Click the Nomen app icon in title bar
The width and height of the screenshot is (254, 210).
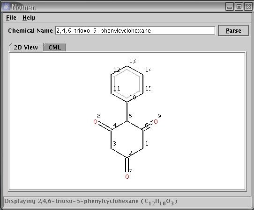(x=6, y=7)
